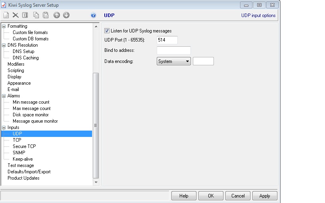
Task: Click the tree scrollbar up arrow
Action: pyautogui.click(x=96, y=27)
